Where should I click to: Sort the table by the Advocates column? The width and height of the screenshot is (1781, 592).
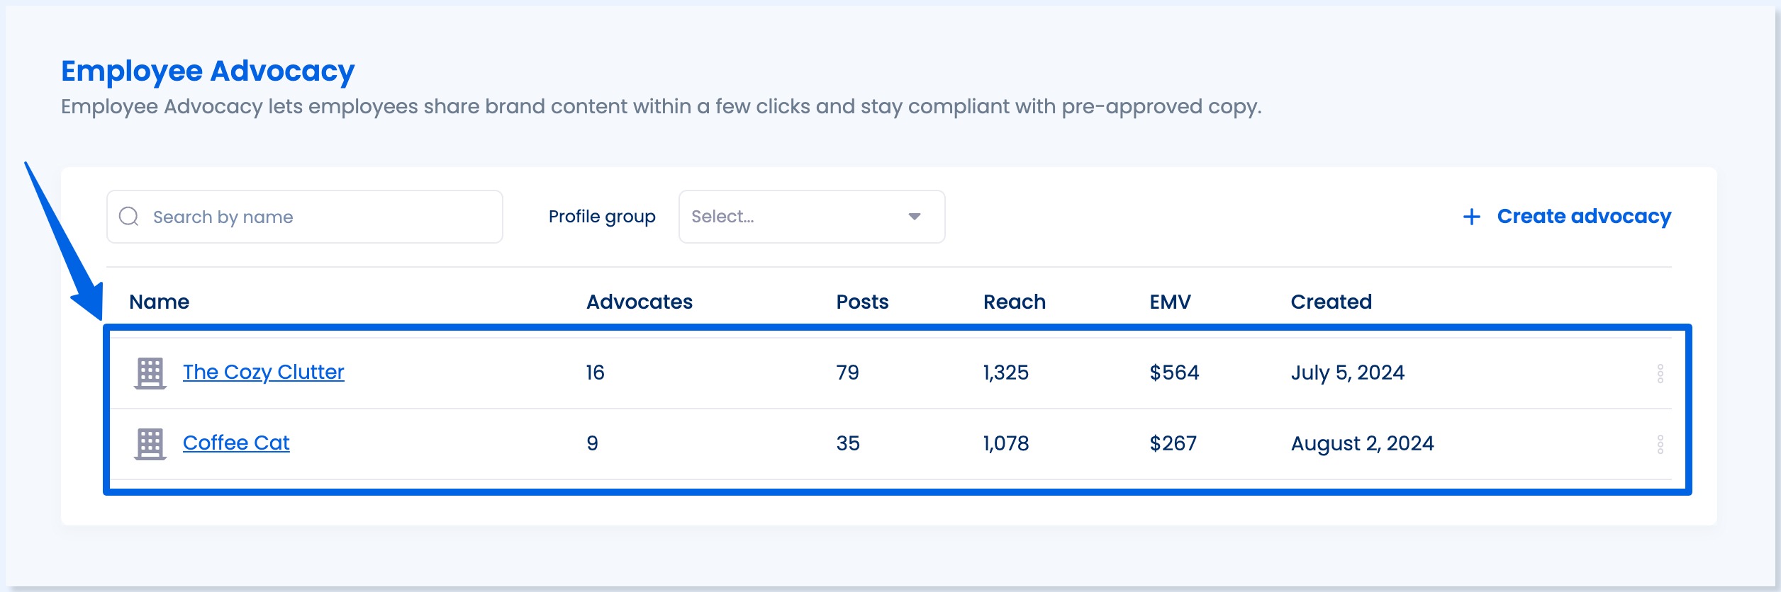point(638,301)
